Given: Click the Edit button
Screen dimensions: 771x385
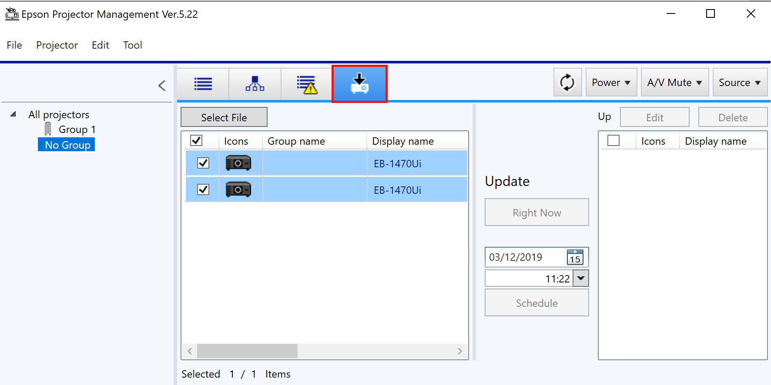Looking at the screenshot, I should [655, 117].
